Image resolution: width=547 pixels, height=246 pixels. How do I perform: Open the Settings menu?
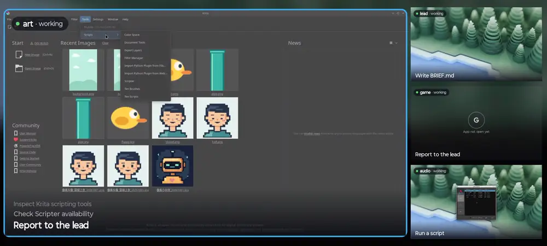point(98,20)
